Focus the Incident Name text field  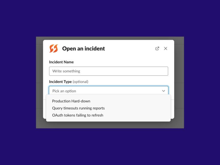[109, 71]
